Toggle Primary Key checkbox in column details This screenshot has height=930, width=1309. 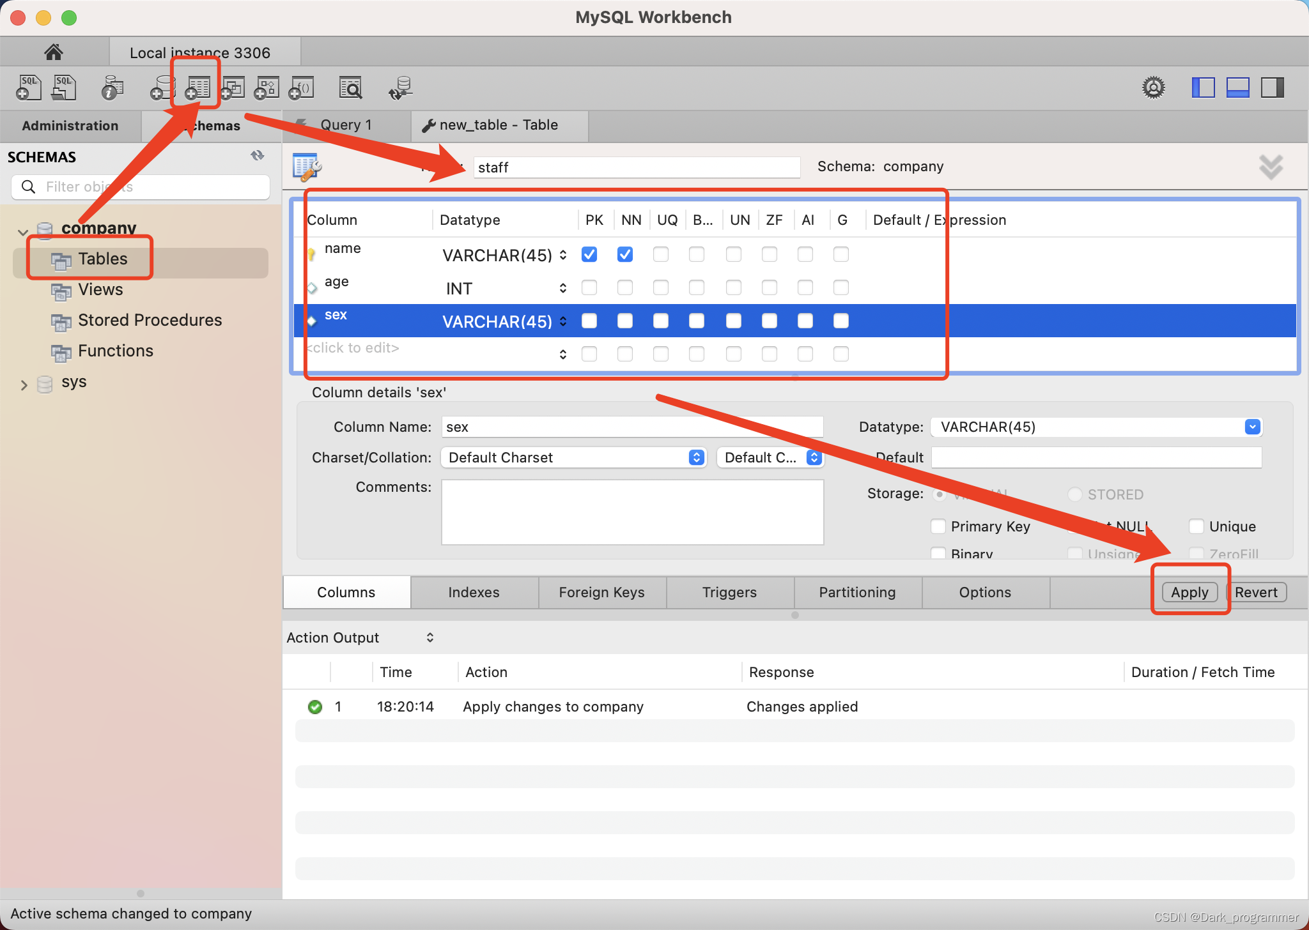934,524
